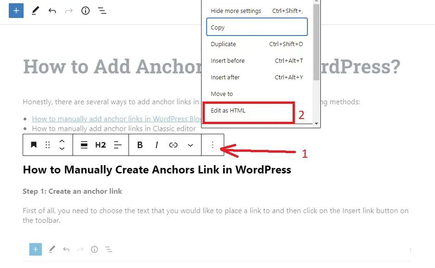This screenshot has height=268, width=435.
Task: Choose Hide more settings menu item
Action: coord(257,11)
